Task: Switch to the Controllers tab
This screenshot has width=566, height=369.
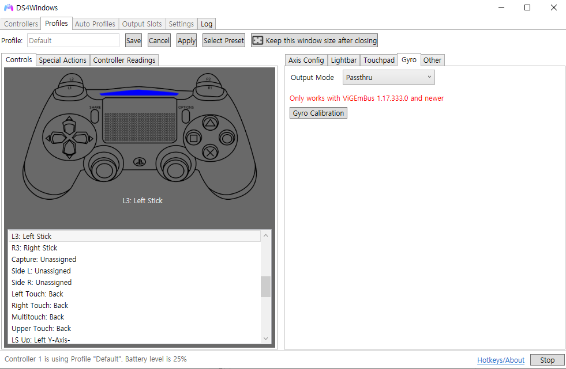Action: click(21, 24)
